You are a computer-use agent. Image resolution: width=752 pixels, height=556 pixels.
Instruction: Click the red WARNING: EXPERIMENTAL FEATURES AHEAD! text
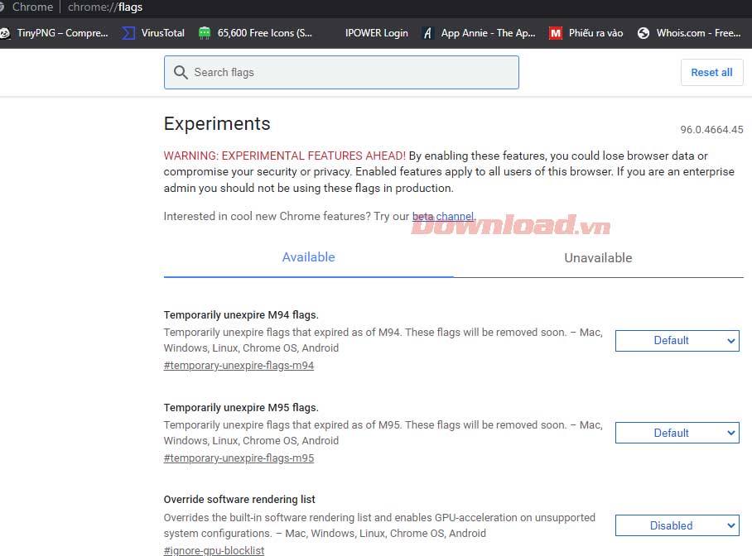pos(284,156)
